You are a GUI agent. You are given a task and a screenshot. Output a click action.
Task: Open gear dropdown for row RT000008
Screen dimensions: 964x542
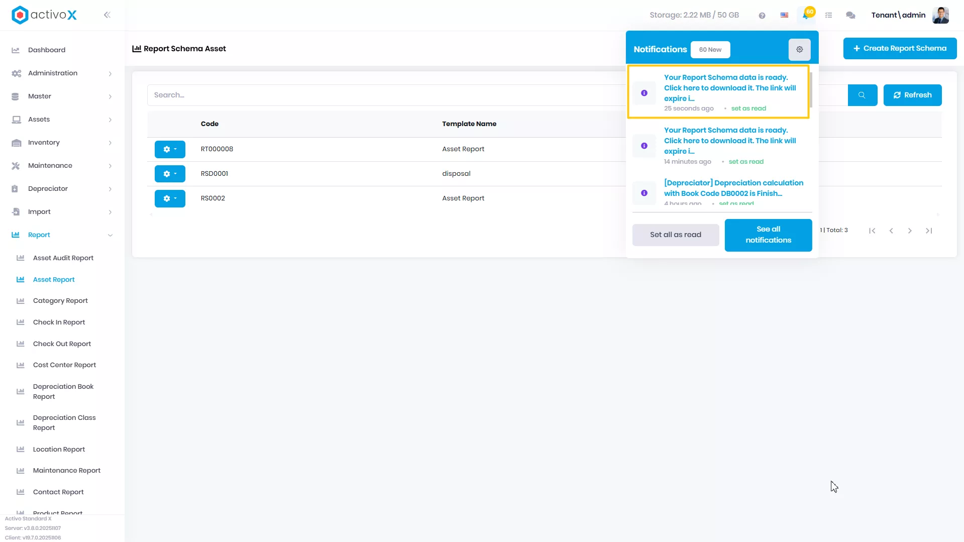tap(170, 149)
